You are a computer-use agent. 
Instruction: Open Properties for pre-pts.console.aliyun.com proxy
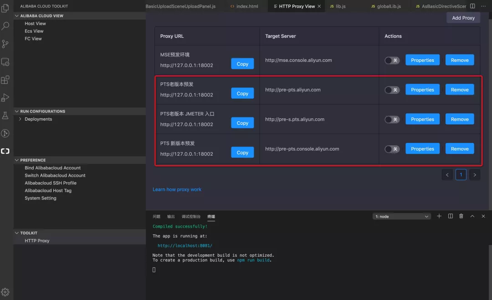point(422,149)
